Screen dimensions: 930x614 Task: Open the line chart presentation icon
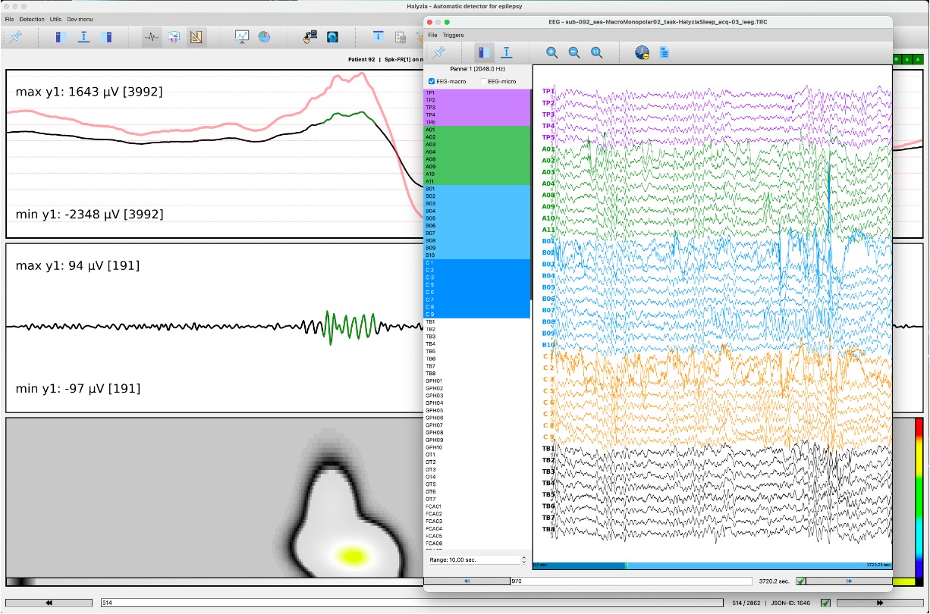pyautogui.click(x=242, y=36)
